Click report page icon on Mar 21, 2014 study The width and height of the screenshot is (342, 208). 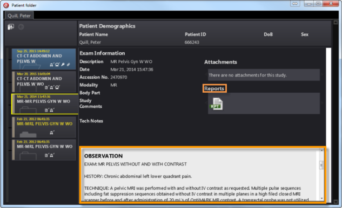(46, 110)
